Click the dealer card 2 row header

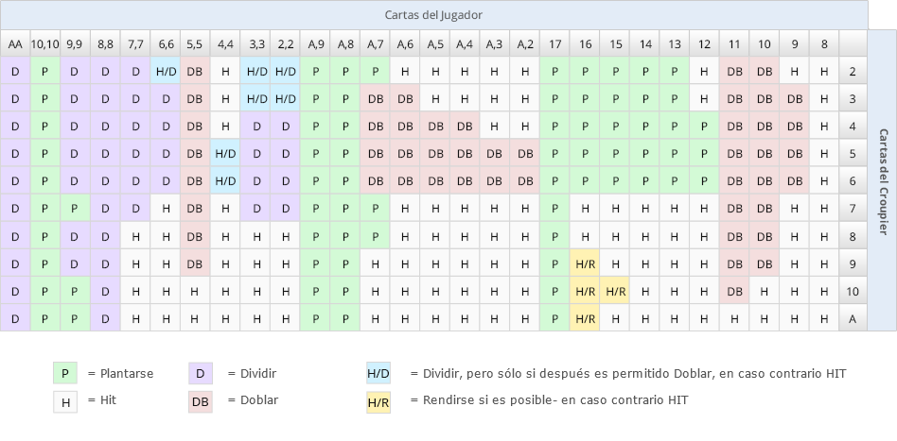(853, 72)
